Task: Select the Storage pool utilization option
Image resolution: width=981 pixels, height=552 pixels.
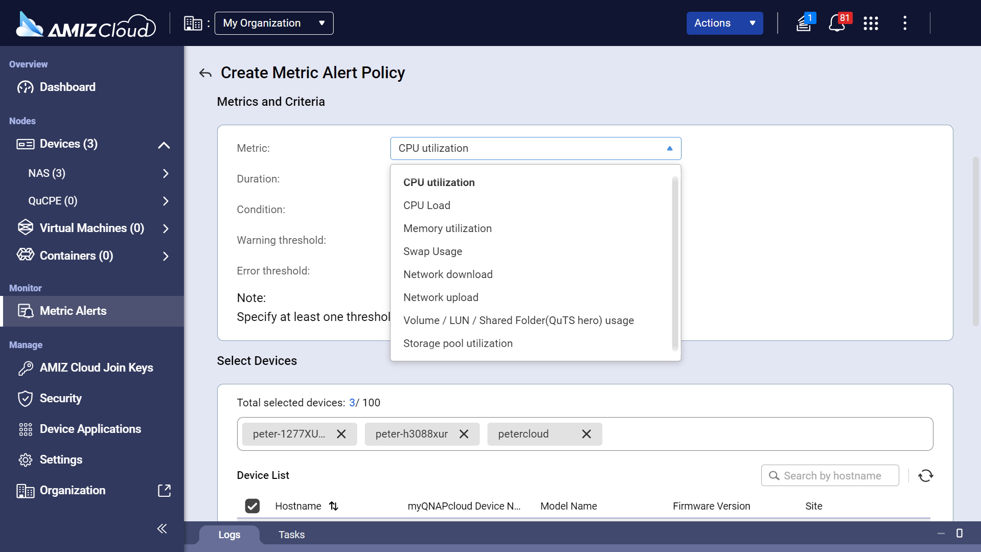Action: 458,343
